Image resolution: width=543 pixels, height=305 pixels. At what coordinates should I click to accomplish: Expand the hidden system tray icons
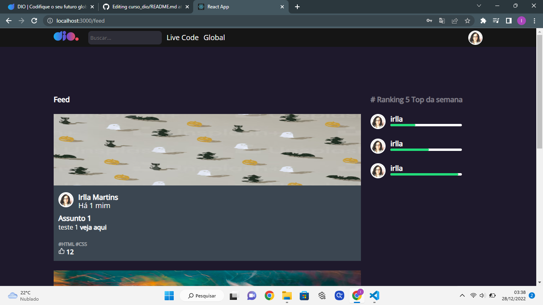coord(462,295)
